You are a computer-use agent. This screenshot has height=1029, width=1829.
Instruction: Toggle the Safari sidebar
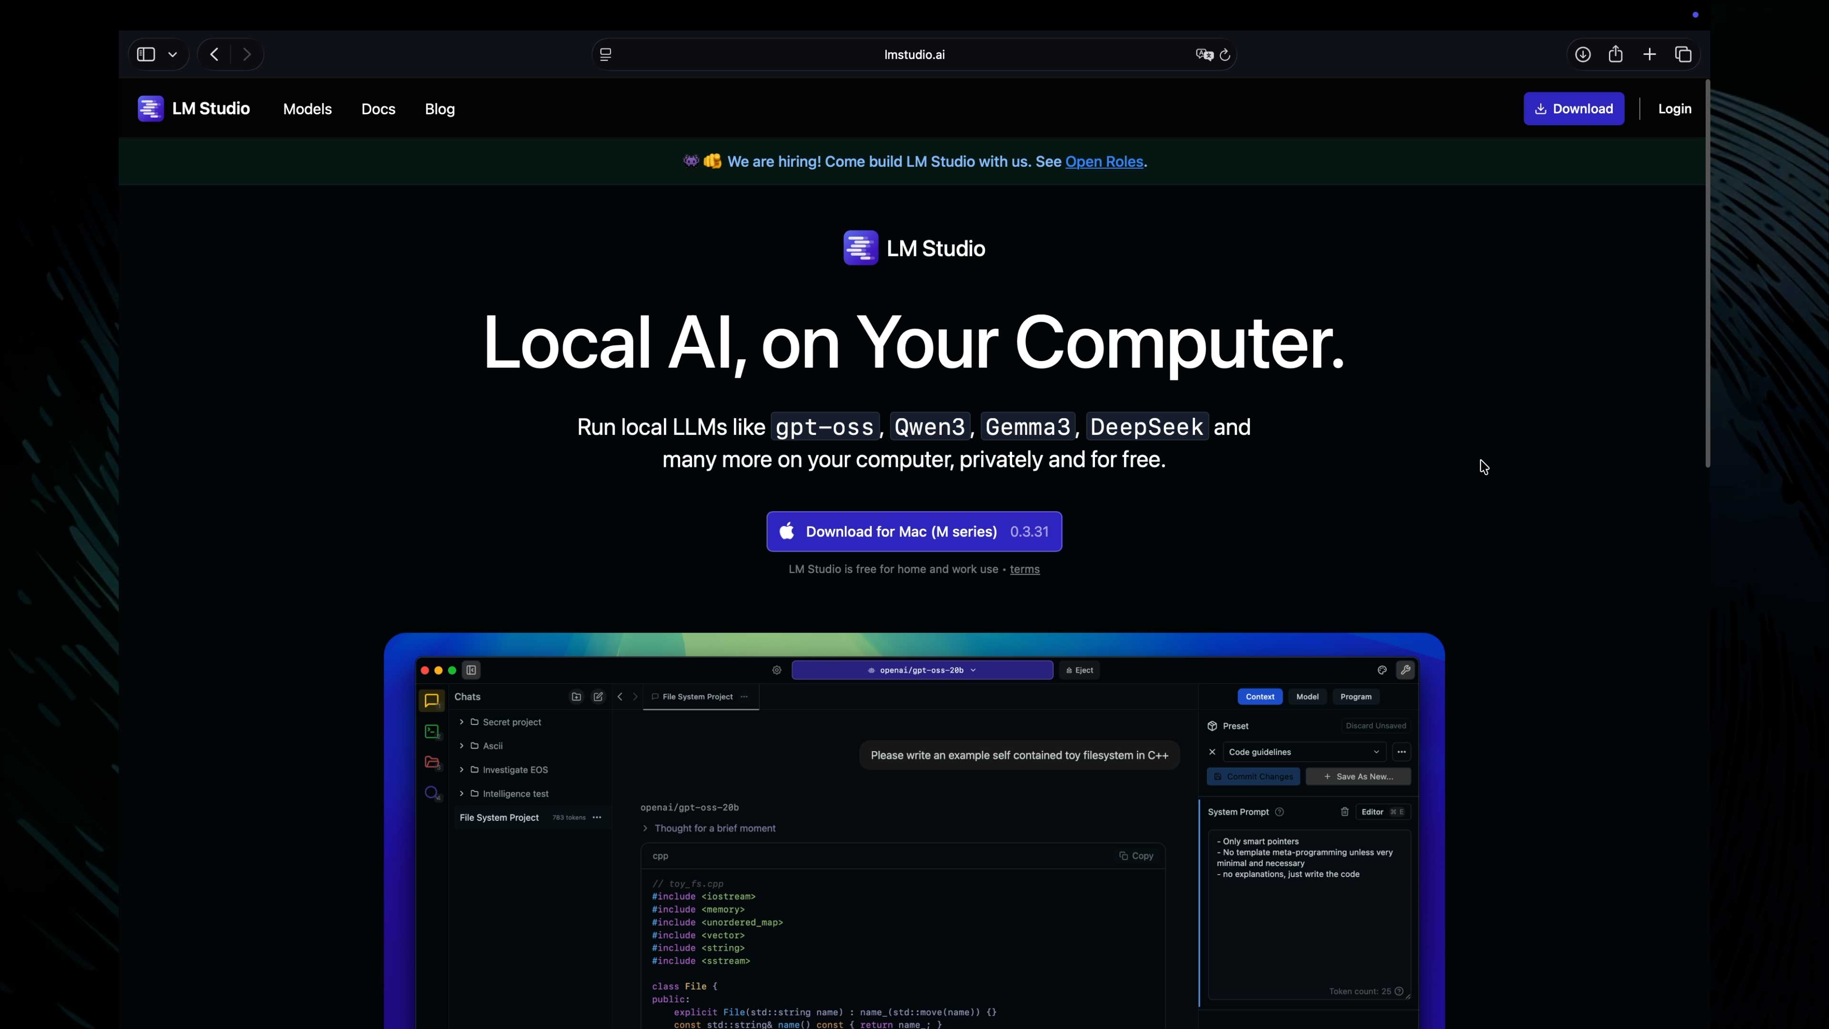click(146, 55)
